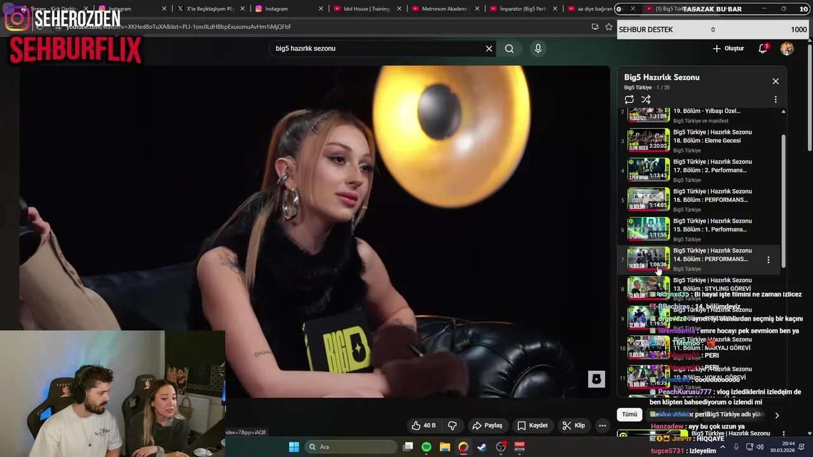Select the Tümü filter chip
Screen dimensions: 813x457
(629, 414)
